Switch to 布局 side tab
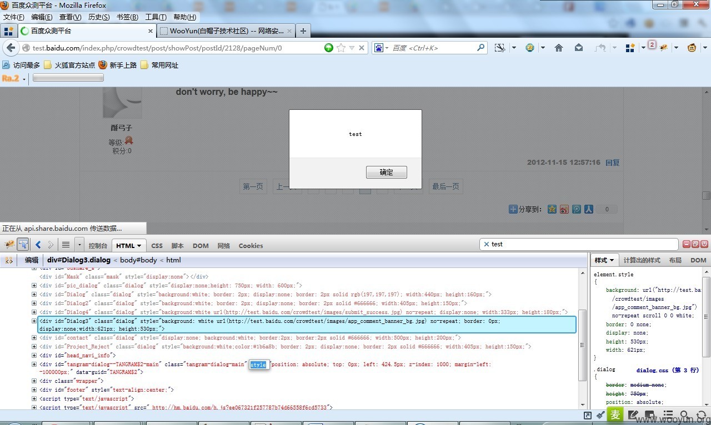The height and width of the screenshot is (425, 711). pos(675,260)
